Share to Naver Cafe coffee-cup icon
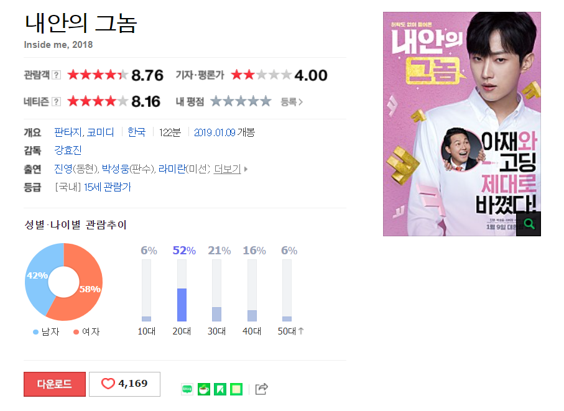Screen dimensions: 564x411 pyautogui.click(x=204, y=389)
